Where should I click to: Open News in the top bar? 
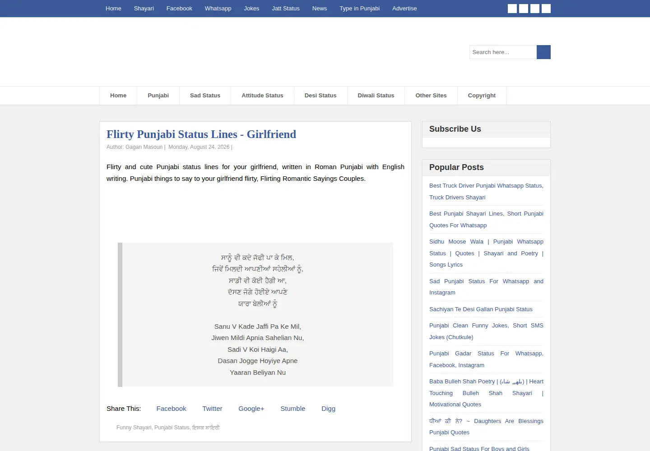[320, 8]
